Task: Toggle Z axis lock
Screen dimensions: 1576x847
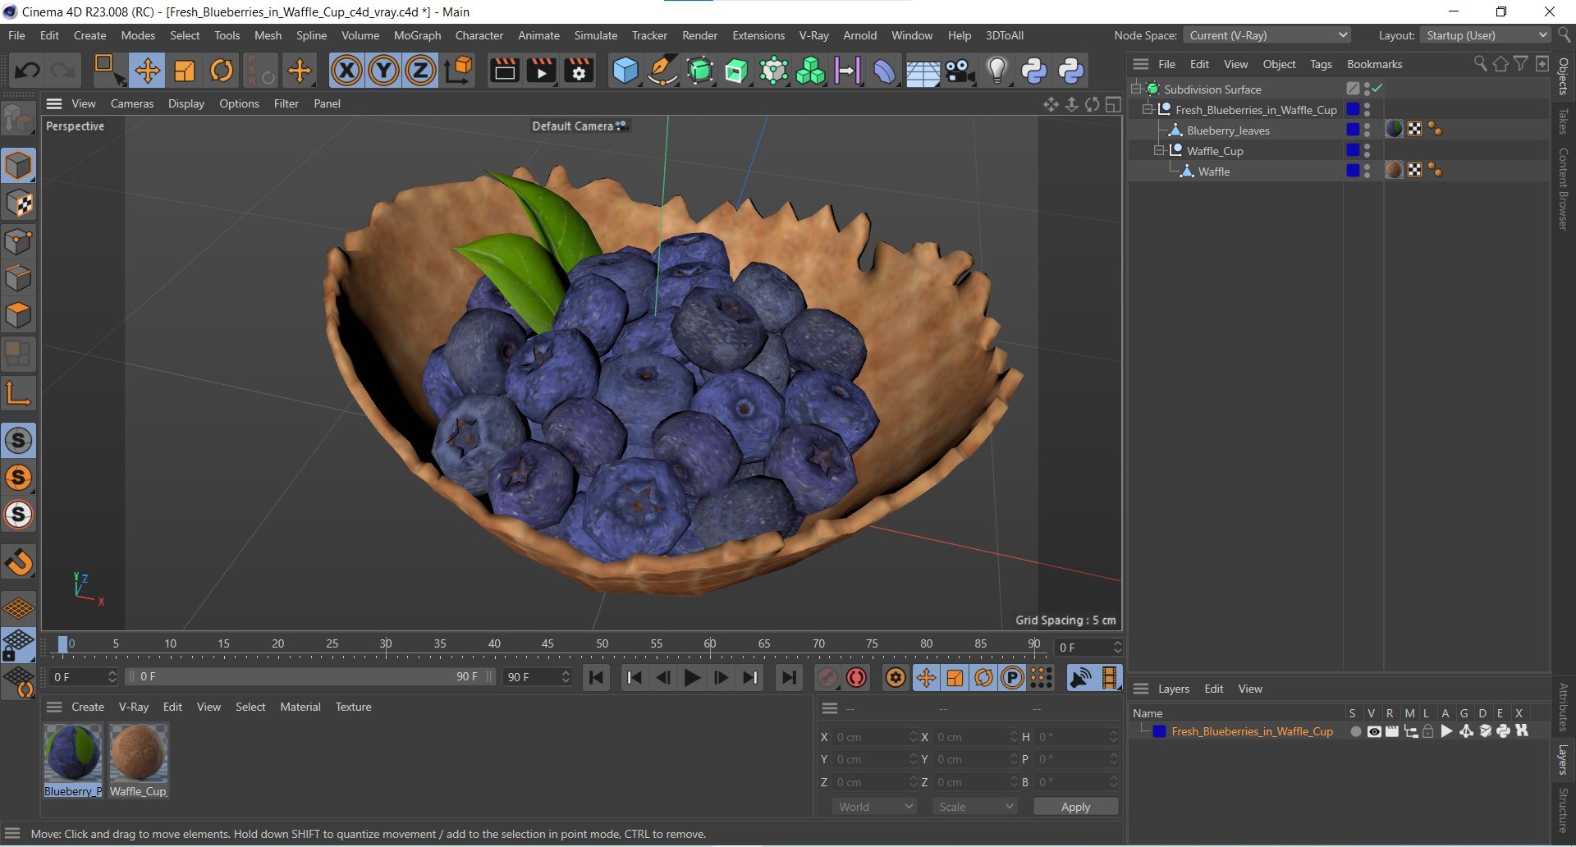Action: pos(420,71)
